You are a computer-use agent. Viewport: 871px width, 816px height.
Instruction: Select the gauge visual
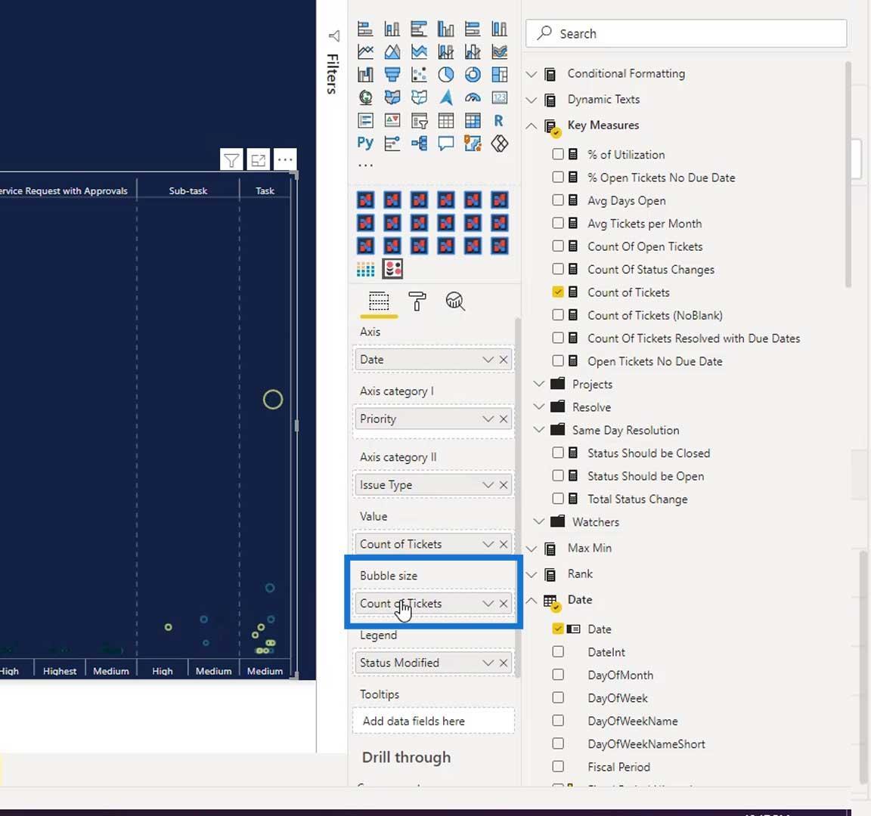(x=473, y=97)
